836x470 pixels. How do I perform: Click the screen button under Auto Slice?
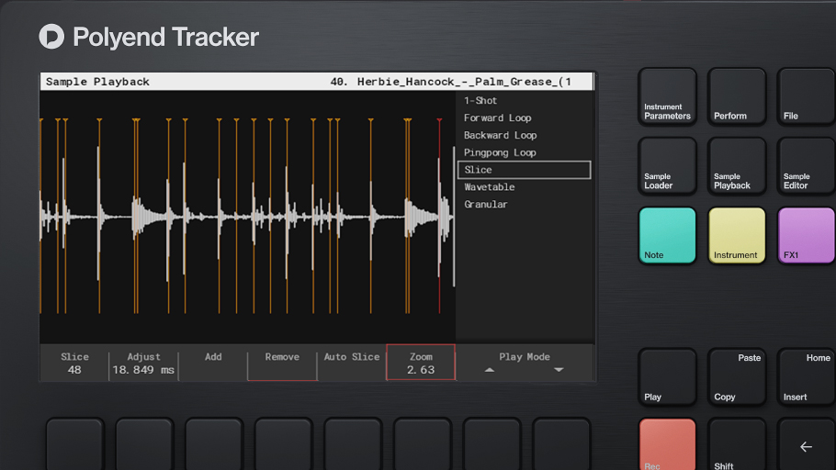tap(353, 444)
